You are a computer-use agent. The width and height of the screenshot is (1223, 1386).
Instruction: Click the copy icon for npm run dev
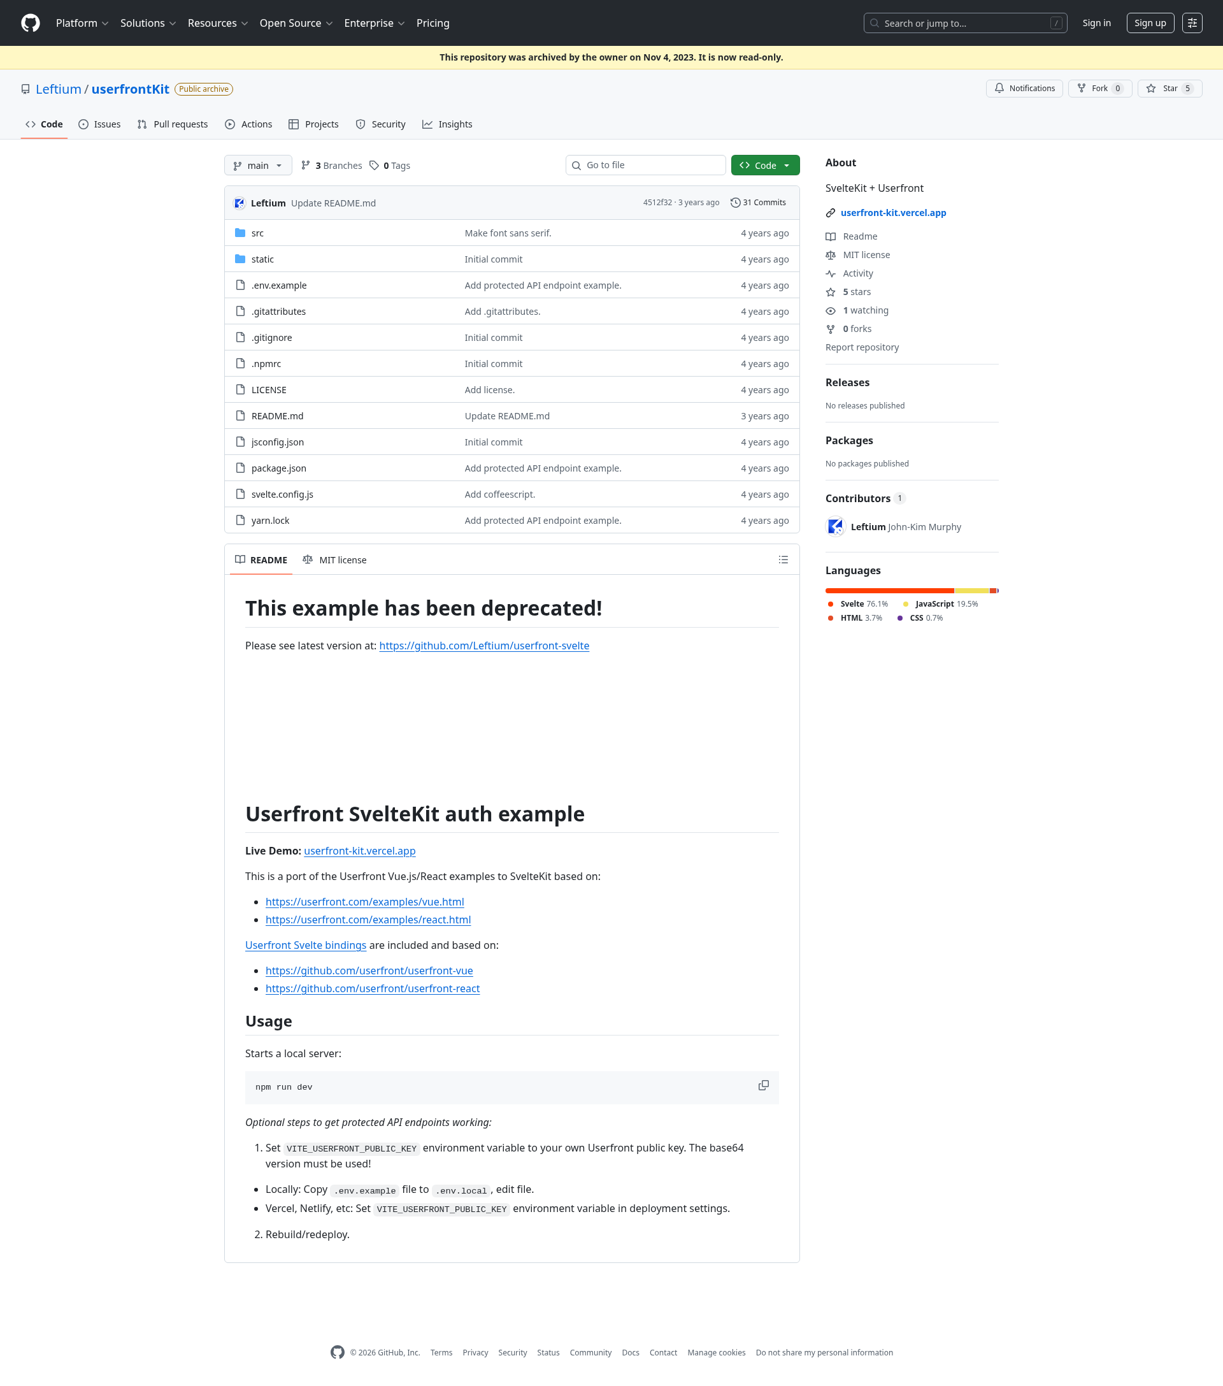(763, 1085)
